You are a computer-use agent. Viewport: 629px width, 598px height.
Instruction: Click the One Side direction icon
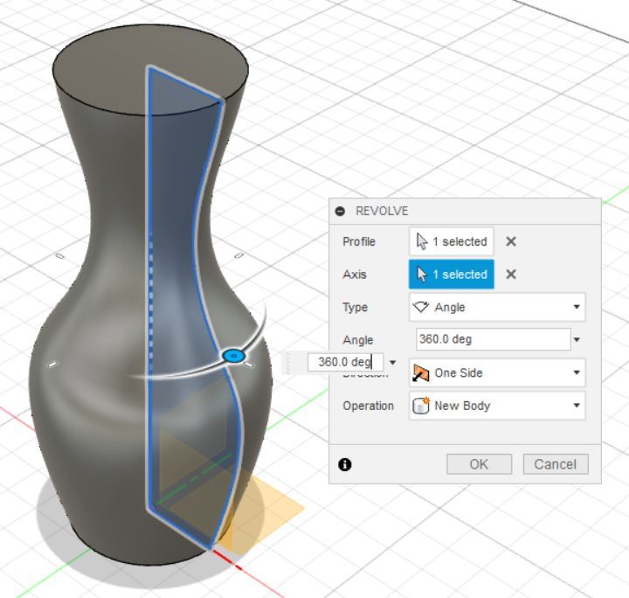[x=421, y=372]
